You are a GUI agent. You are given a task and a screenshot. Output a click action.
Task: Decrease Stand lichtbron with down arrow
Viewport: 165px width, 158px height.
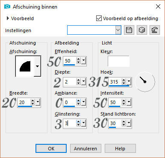(x=124, y=125)
